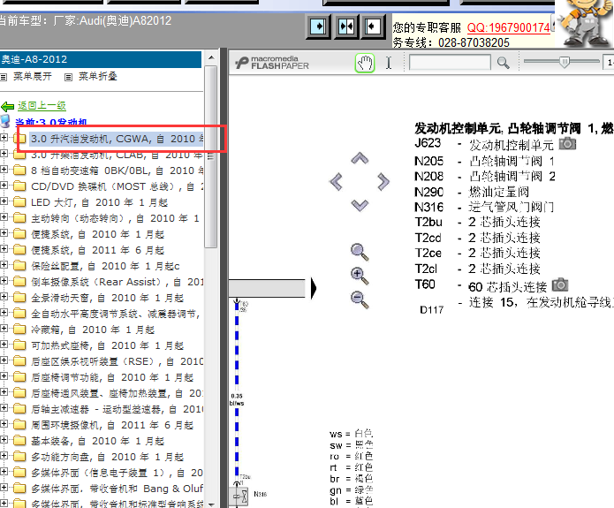614x508 pixels.
Task: Click the N290 燃油定量阀 legend row
Action: click(472, 192)
